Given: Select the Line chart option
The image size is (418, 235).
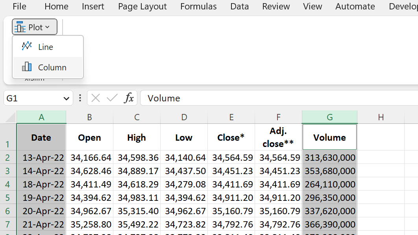Looking at the screenshot, I should pos(48,47).
